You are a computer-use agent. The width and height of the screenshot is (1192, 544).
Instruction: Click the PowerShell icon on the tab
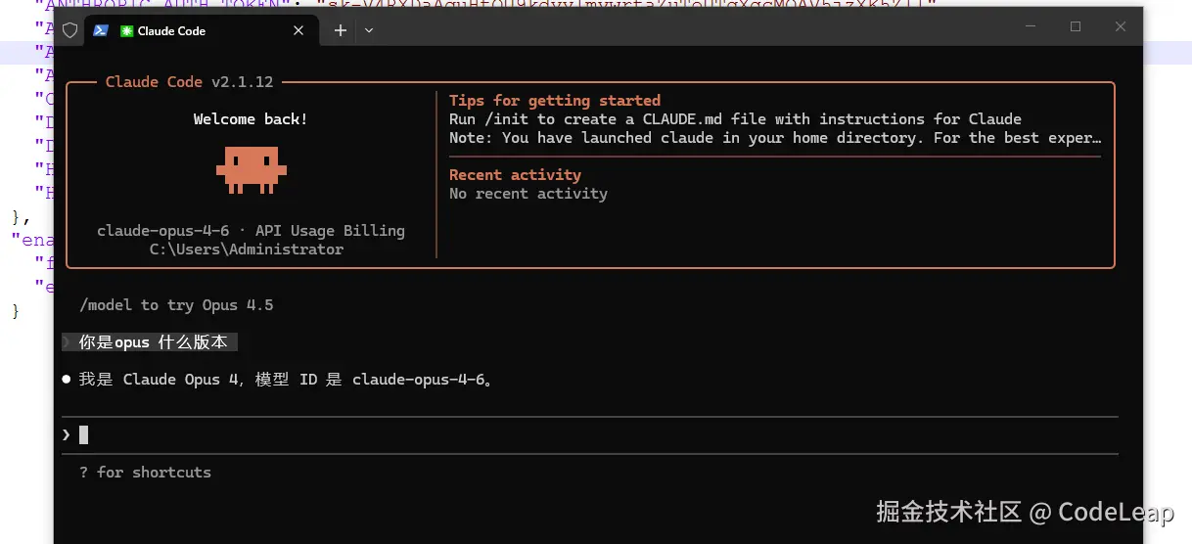coord(100,30)
